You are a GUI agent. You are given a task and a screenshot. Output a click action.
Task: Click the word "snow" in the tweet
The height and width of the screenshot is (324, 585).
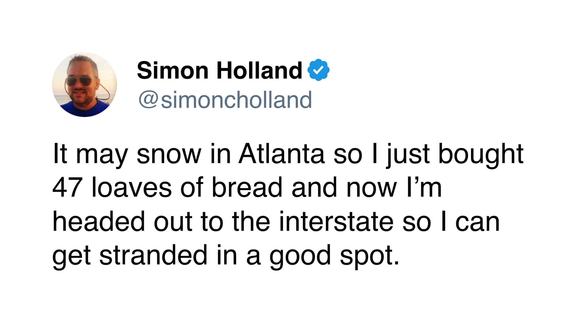tap(169, 154)
